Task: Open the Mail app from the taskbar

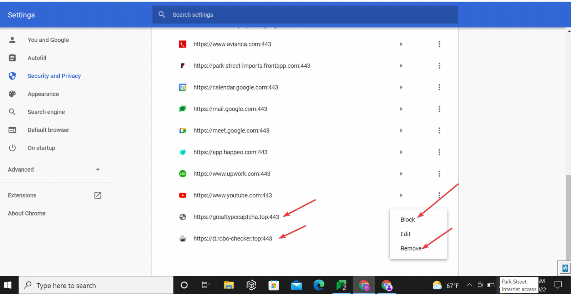Action: (x=296, y=285)
